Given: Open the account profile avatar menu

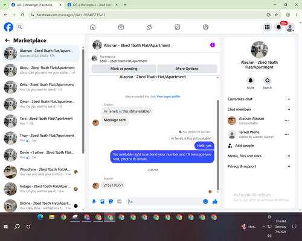Looking at the screenshot, I should (290, 27).
